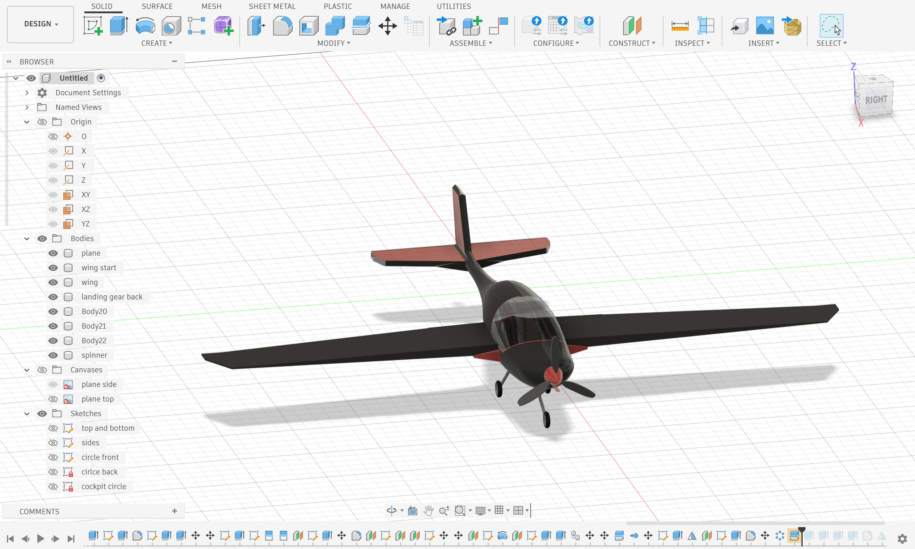
Task: Expand Document Settings node
Action: pyautogui.click(x=27, y=93)
